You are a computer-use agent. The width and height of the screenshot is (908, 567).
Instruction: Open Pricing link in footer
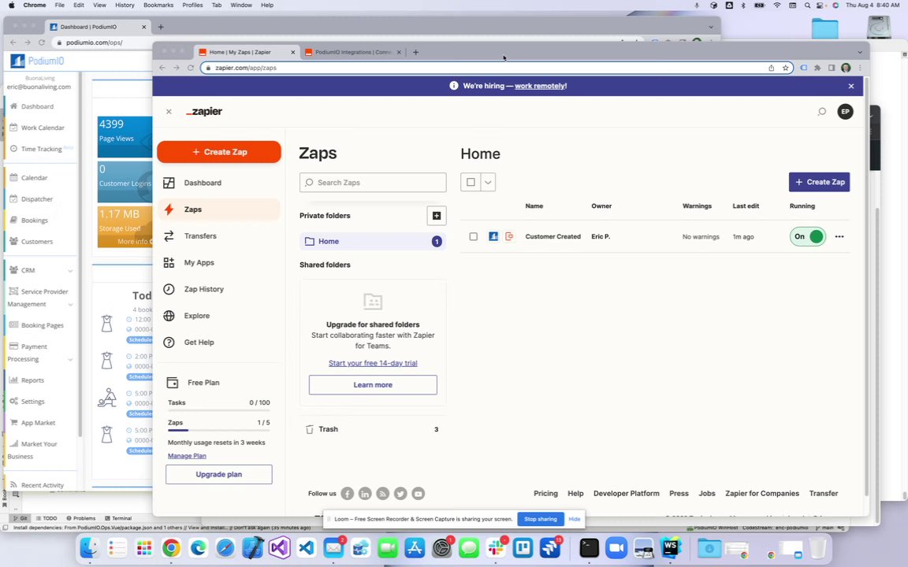click(x=545, y=494)
